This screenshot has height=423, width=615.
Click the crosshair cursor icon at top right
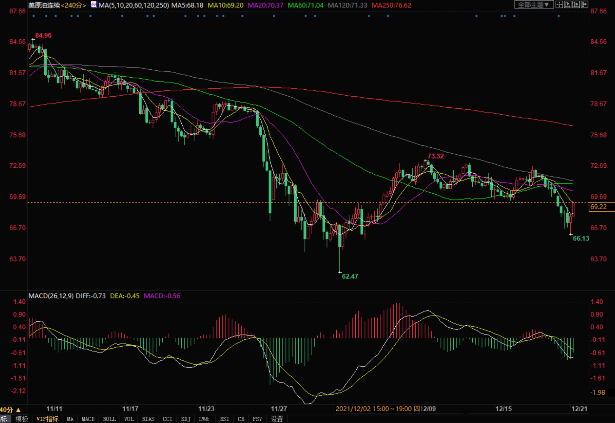(559, 5)
